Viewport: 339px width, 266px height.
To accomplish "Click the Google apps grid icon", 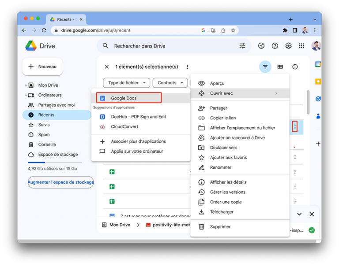I will click(x=301, y=46).
